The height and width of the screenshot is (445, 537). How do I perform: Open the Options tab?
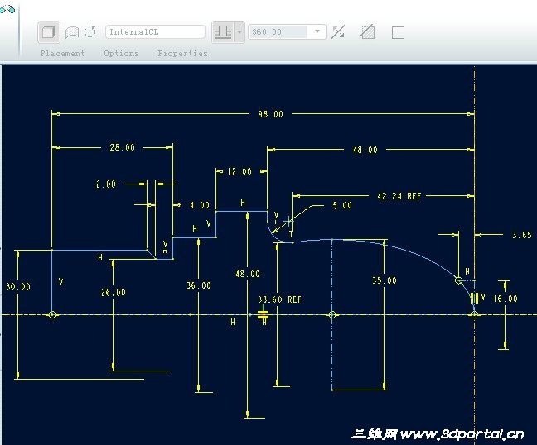point(121,53)
